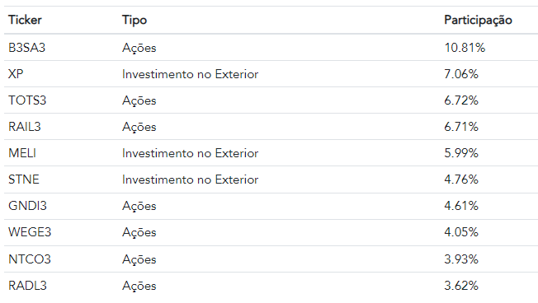Image resolution: width=538 pixels, height=303 pixels.
Task: Select the B3SA3 ticker cell
Action: coord(26,48)
